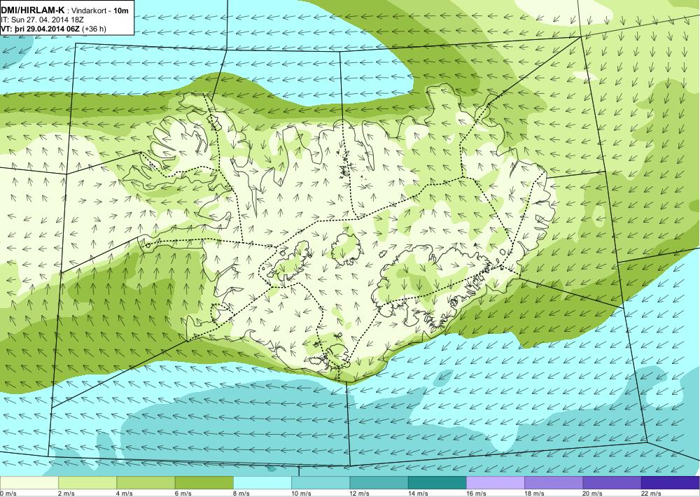Screen dimensions: 700x497
Task: Click the '18 m/s' legend label
Action: pos(534,493)
